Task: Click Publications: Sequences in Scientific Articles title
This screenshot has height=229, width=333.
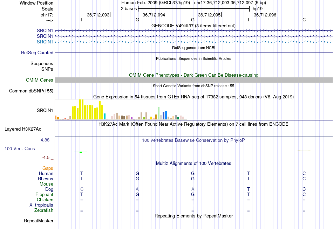Action: (x=193, y=58)
